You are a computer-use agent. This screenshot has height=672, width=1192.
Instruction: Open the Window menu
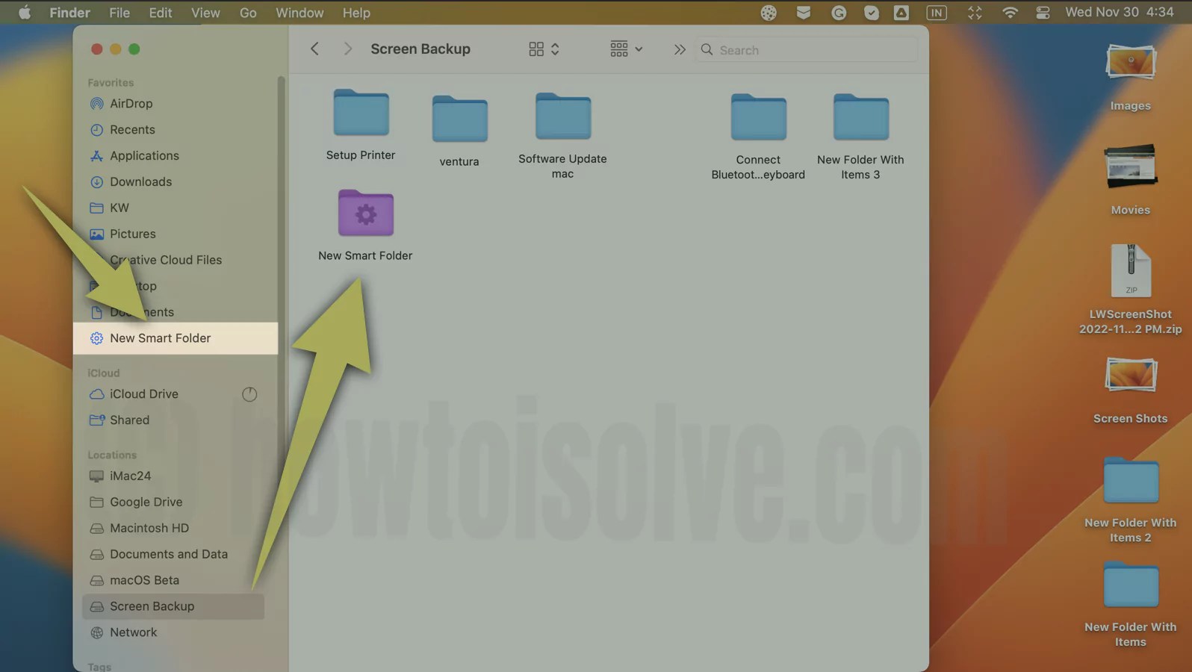[x=299, y=13]
